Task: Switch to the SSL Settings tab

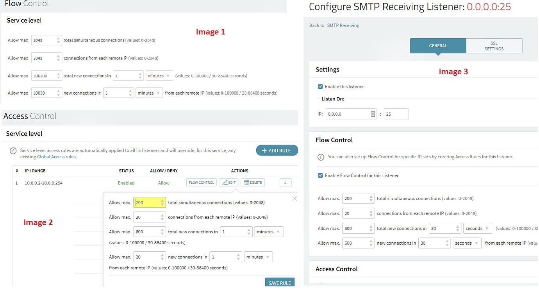Action: [494, 46]
